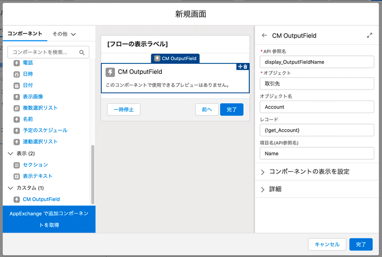Select the 電話 component icon

pyautogui.click(x=17, y=63)
